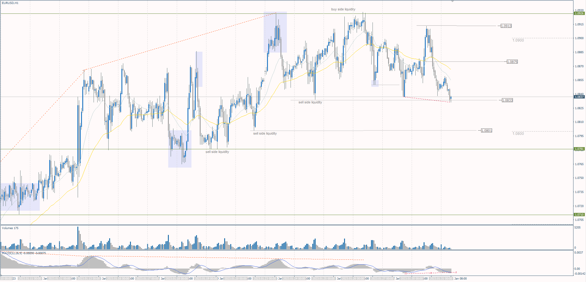Click the MACD(12,26,9) indicator label
Image resolution: width=586 pixels, height=282 pixels.
[x=24, y=253]
